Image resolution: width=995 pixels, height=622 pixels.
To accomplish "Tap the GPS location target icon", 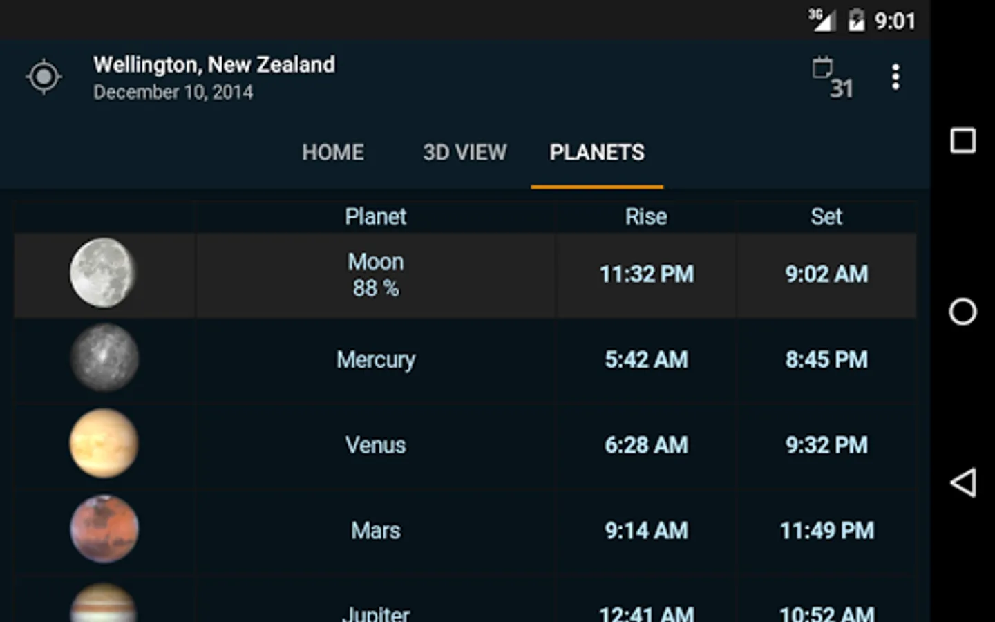I will 44,77.
